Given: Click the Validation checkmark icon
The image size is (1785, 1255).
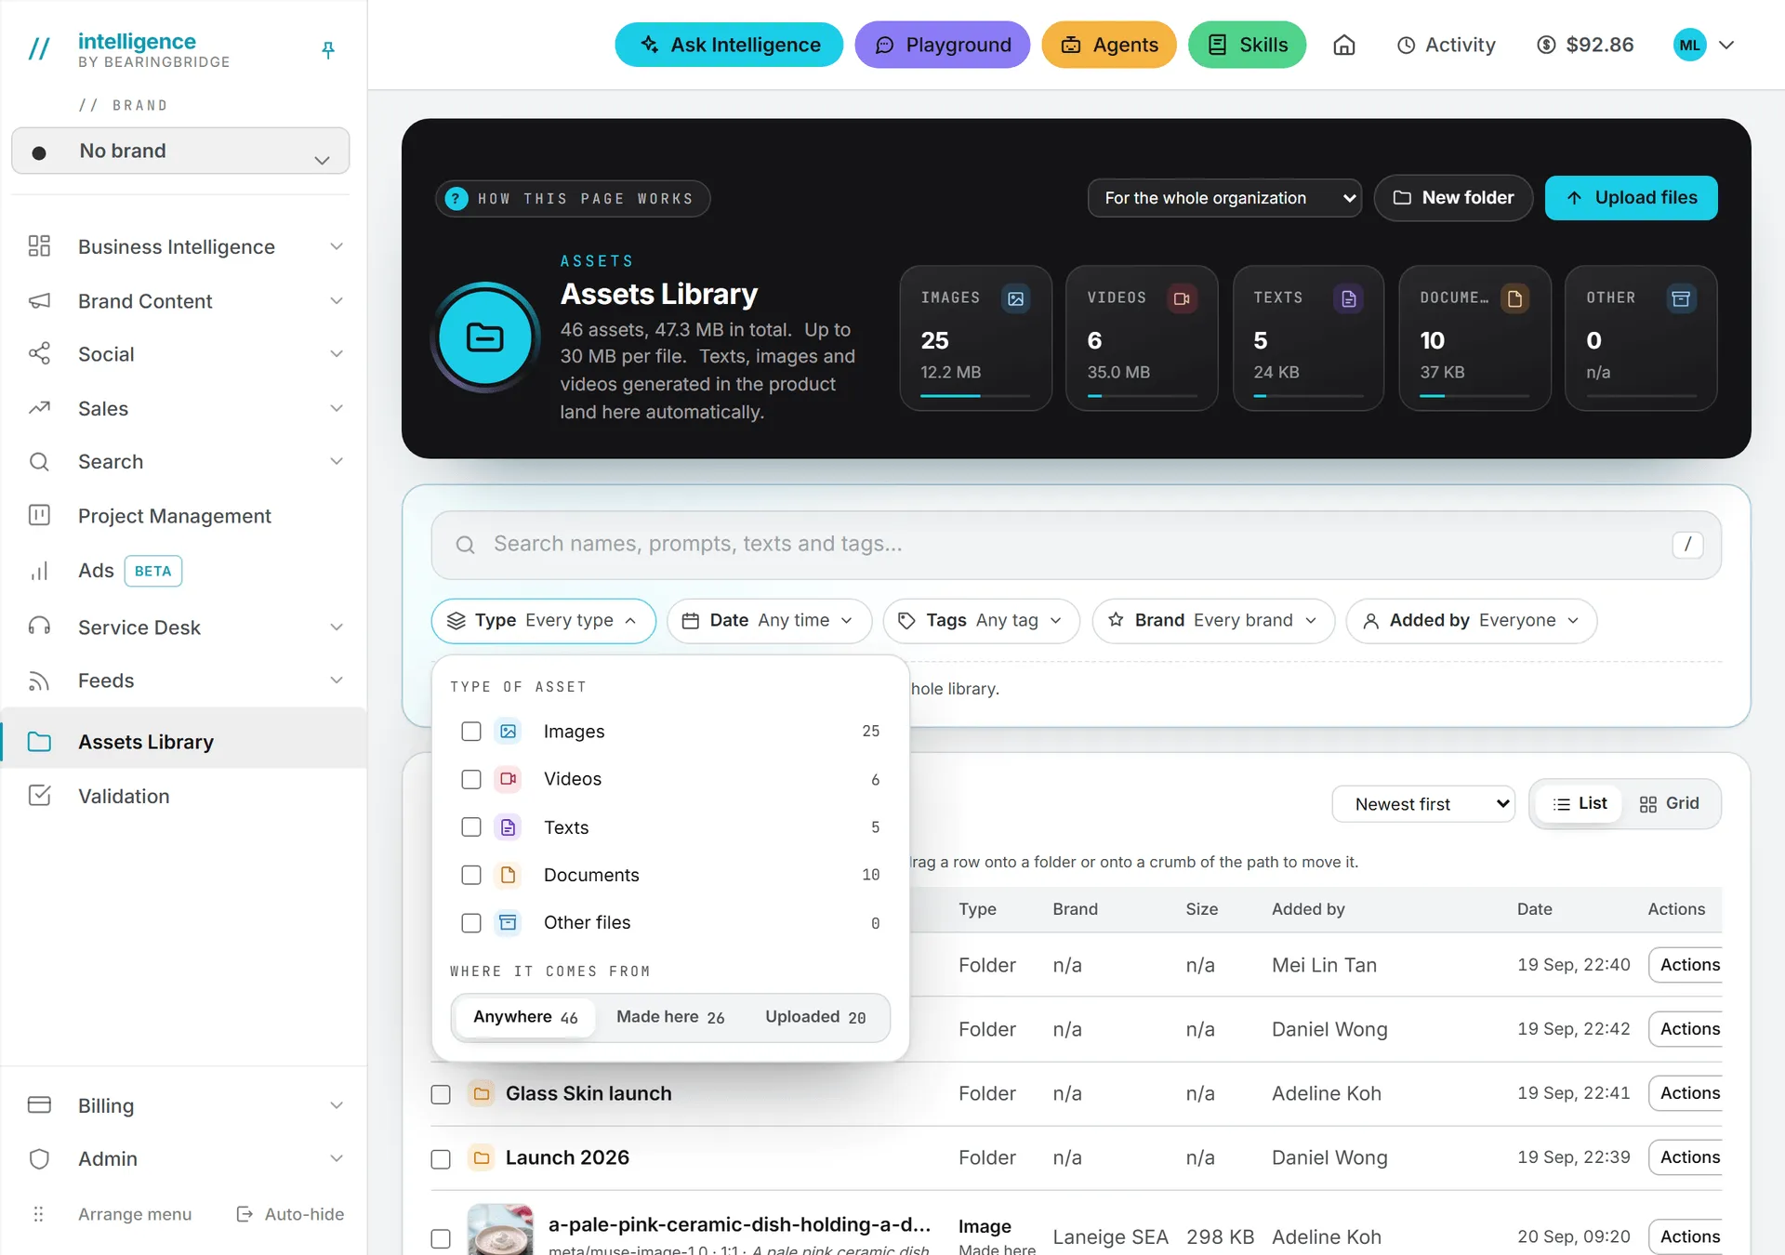Looking at the screenshot, I should point(39,796).
